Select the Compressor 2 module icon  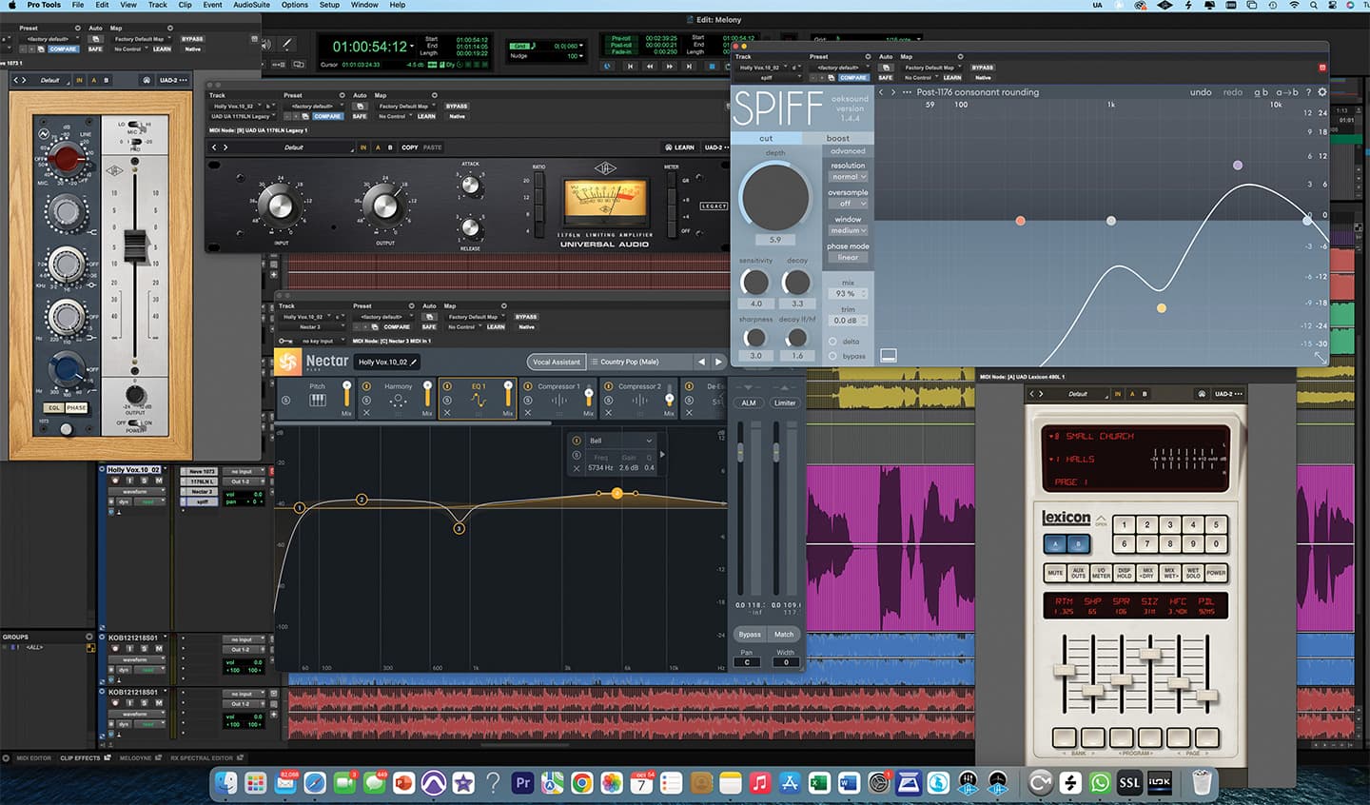point(640,401)
